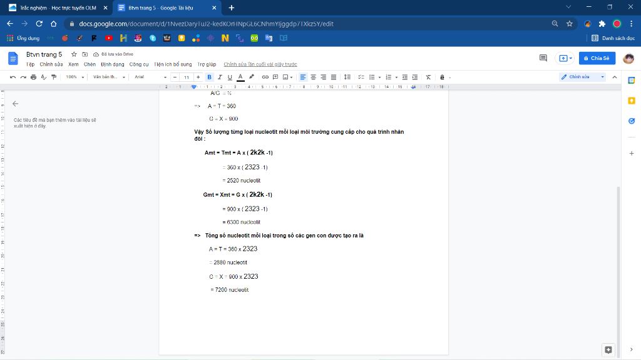Image resolution: width=641 pixels, height=360 pixels.
Task: Open Google Tasks side panel
Action: click(x=632, y=121)
